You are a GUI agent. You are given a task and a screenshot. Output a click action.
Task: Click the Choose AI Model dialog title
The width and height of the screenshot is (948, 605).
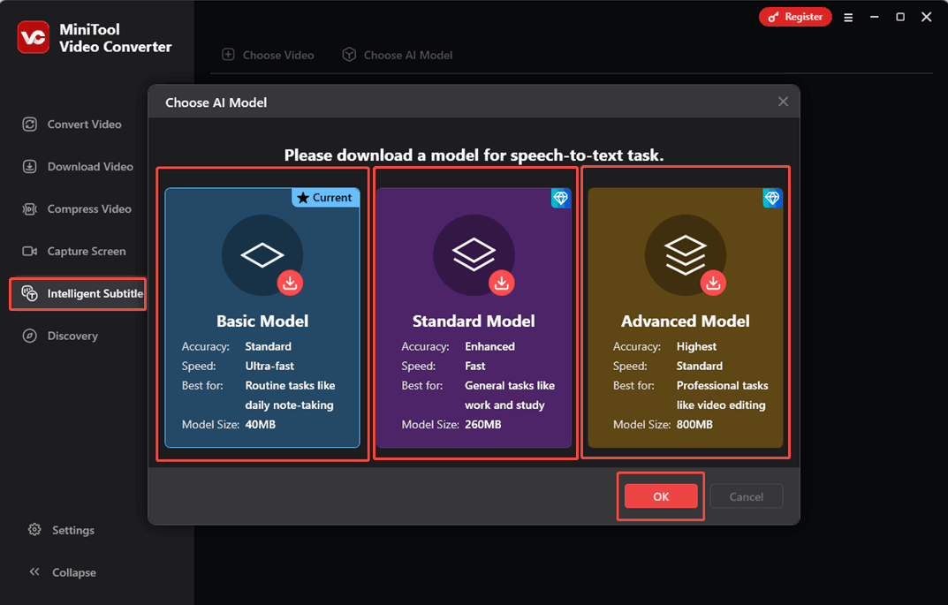[216, 102]
